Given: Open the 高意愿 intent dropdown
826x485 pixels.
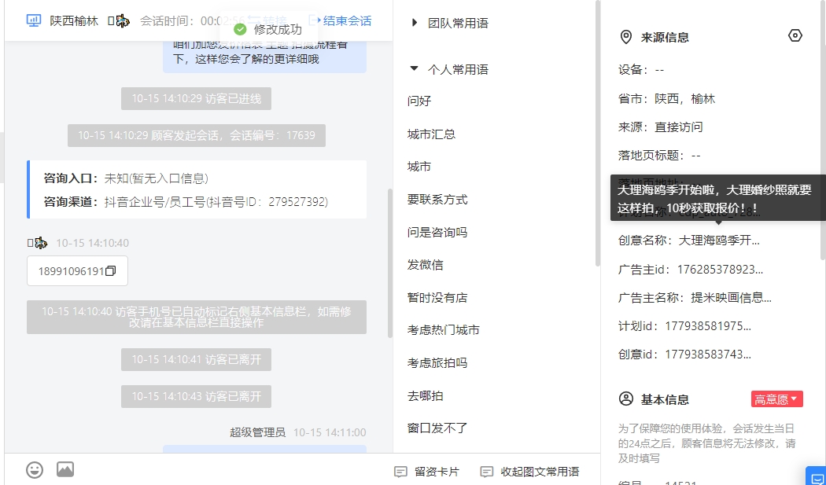Looking at the screenshot, I should pos(777,399).
